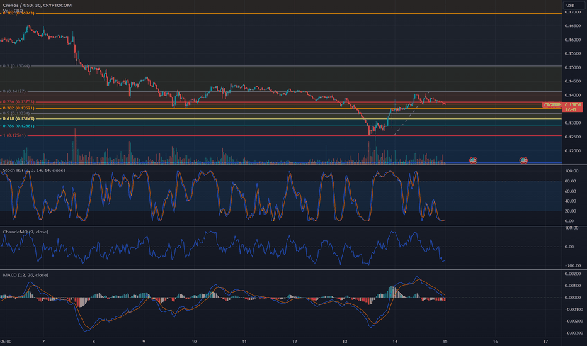The image size is (587, 346).
Task: Click the 80.00 Stoch RSI scale value
Action: point(570,181)
